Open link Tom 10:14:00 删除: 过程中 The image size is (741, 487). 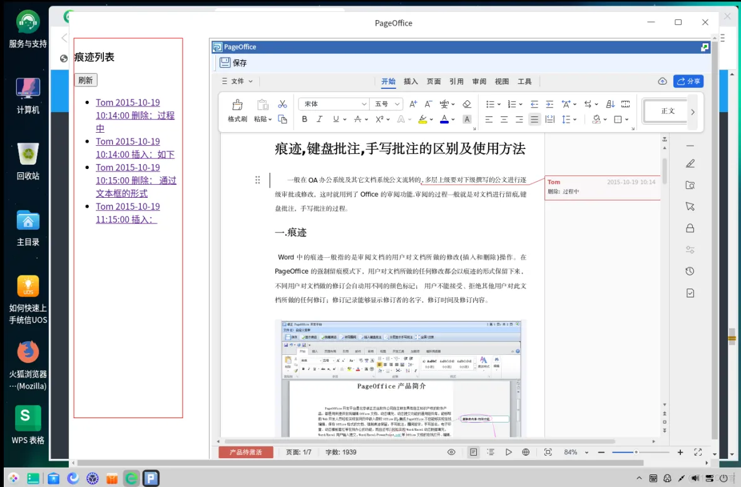135,115
